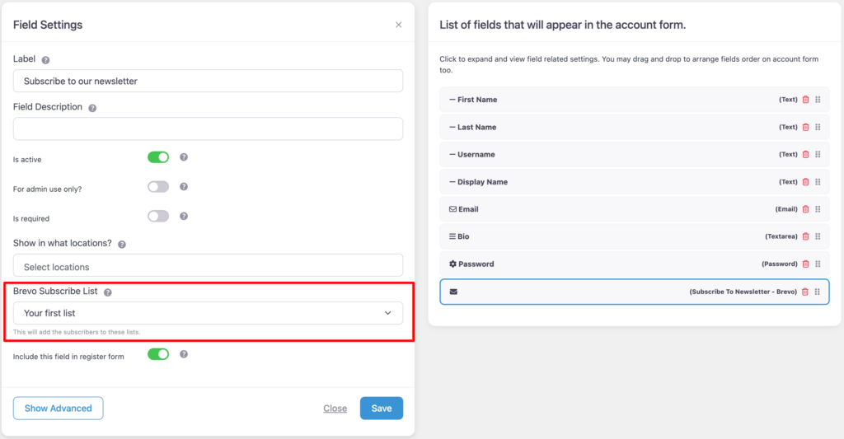844x439 pixels.
Task: Click the trash icon for Email field
Action: [x=805, y=209]
